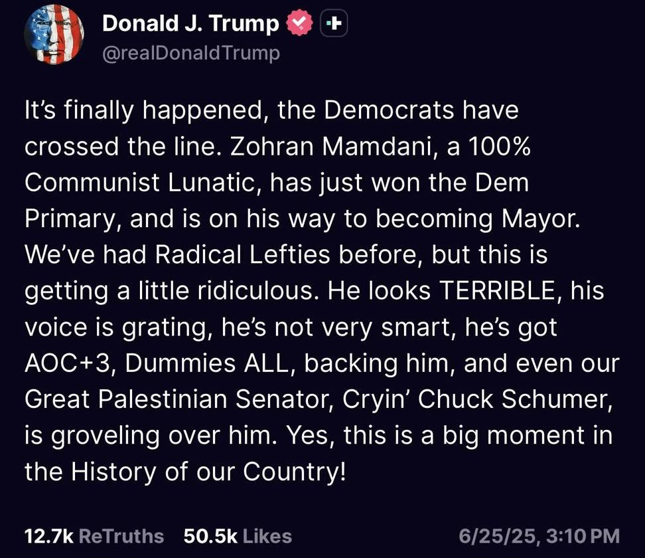Click the words Chuck Schumer
The height and width of the screenshot is (558, 645).
click(x=512, y=399)
